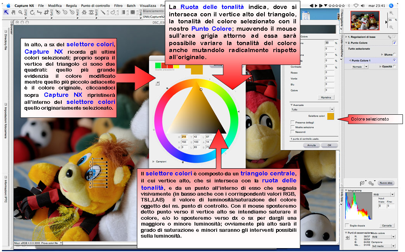Viewport: 405px width, 252px height.
Task: Click the eyedropper in the color picker
Action: pyautogui.click(x=157, y=83)
